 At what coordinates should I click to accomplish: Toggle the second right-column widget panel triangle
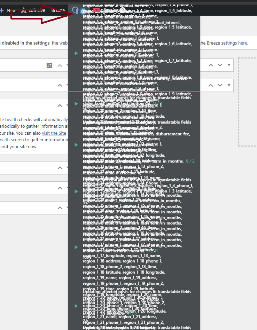[x=229, y=85]
